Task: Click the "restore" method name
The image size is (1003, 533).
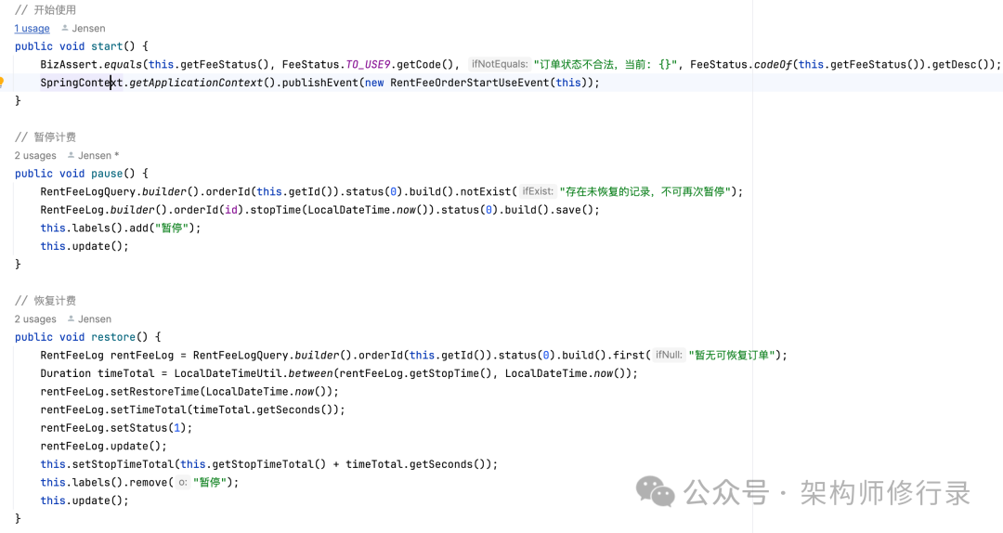Action: point(113,336)
